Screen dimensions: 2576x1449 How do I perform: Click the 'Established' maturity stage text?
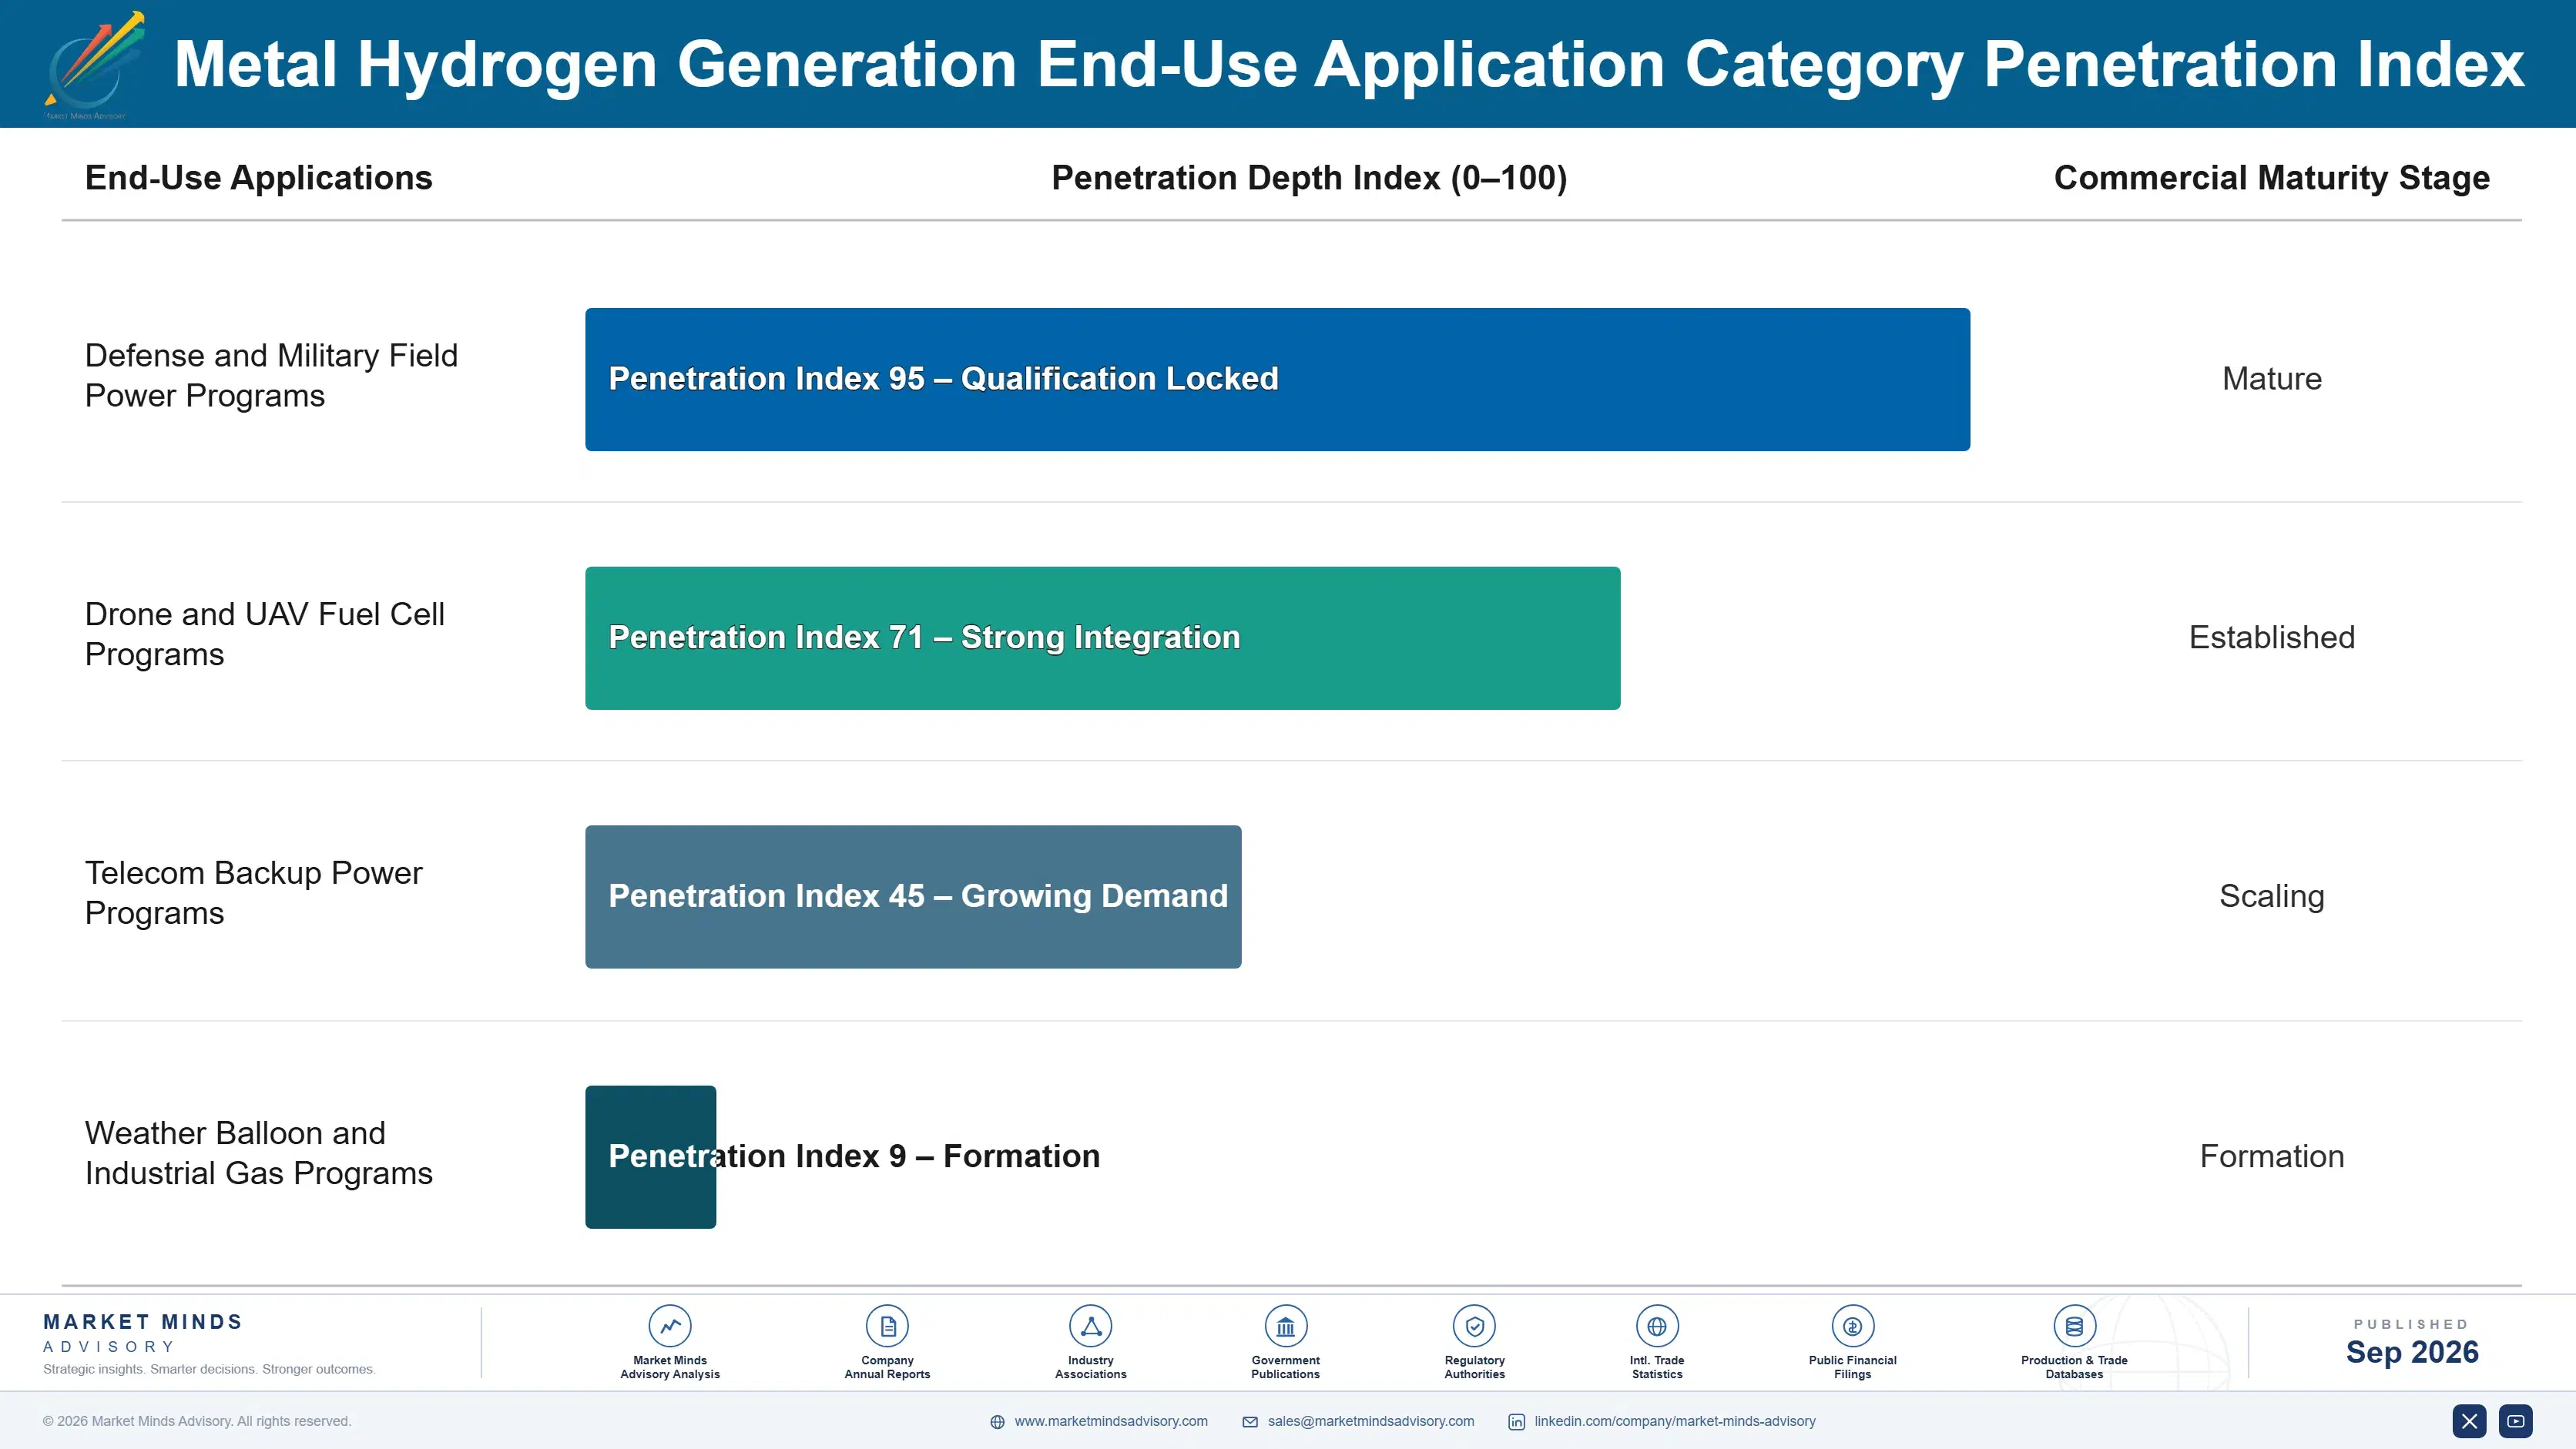(2272, 637)
